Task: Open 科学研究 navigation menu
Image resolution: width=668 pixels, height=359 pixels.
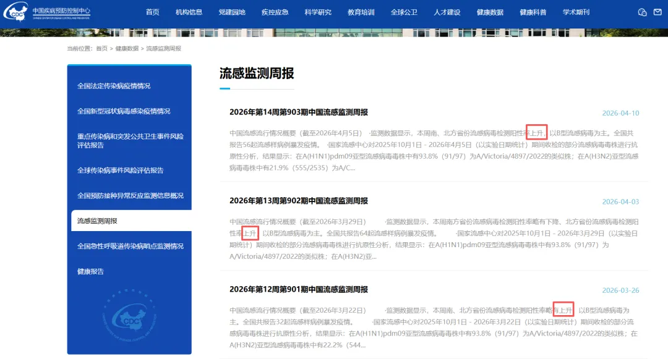Action: pyautogui.click(x=318, y=12)
